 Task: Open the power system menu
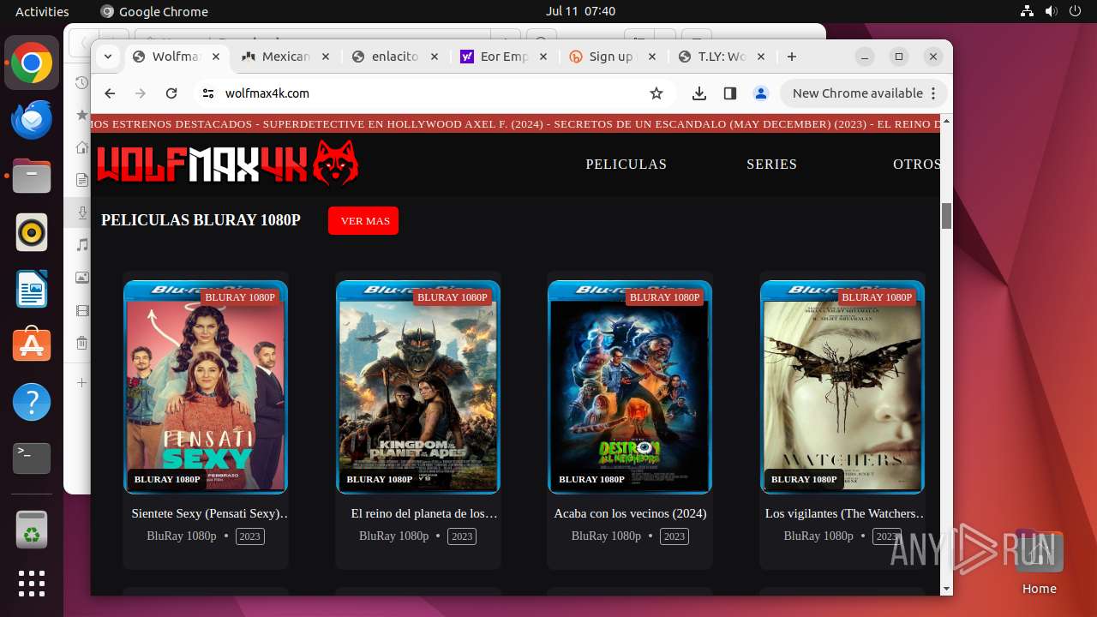tap(1076, 11)
